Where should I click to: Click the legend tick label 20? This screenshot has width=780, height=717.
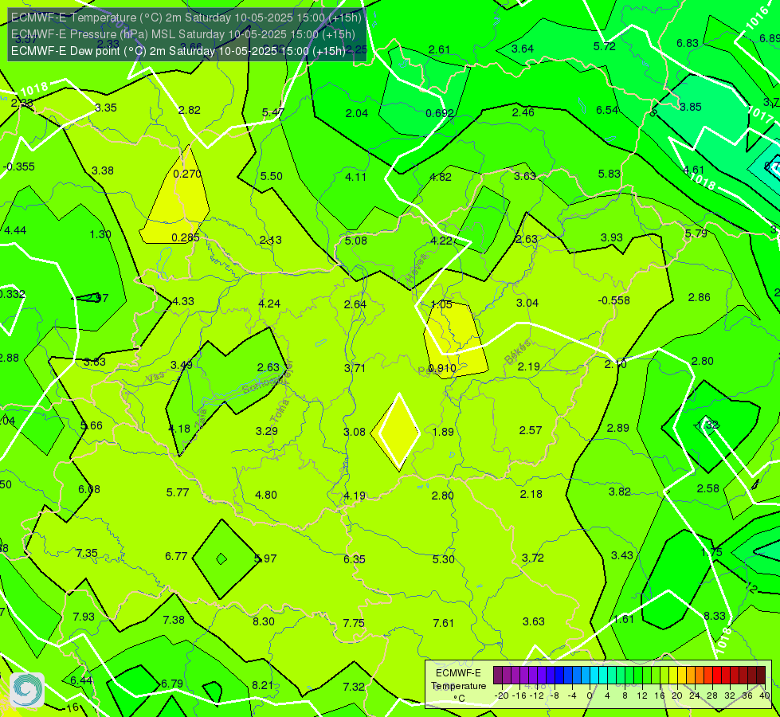click(676, 695)
